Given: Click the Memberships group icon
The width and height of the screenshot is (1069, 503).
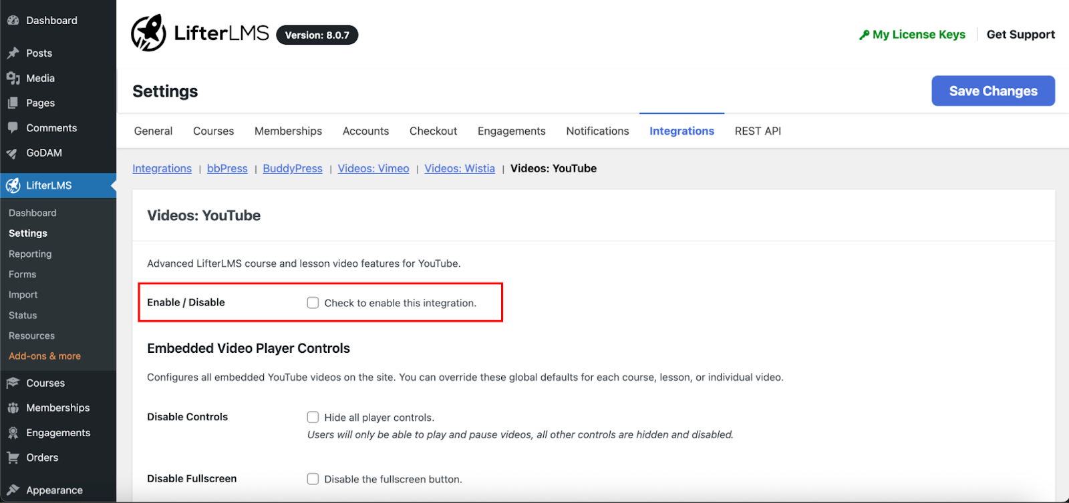Looking at the screenshot, I should 13,408.
